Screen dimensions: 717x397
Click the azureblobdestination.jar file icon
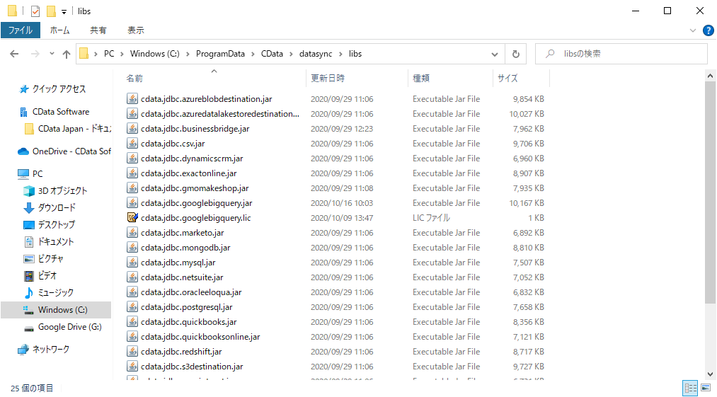coord(132,99)
